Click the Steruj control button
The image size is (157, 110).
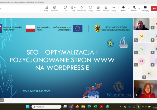(46, 9)
